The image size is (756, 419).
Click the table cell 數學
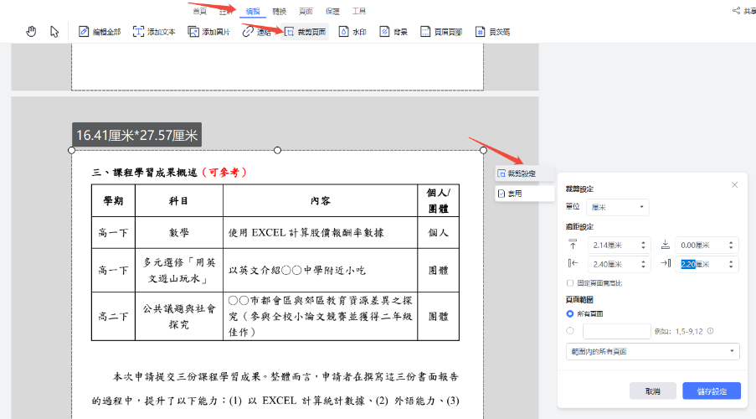coord(179,233)
